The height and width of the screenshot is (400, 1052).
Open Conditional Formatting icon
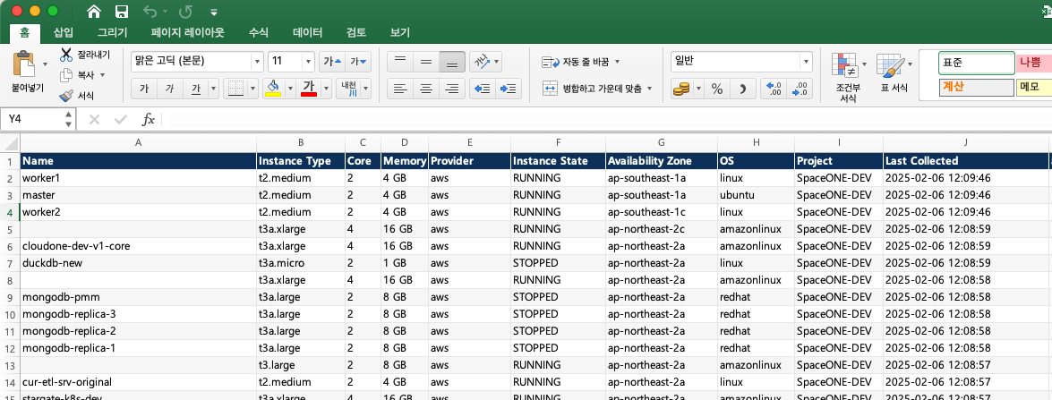[x=846, y=67]
